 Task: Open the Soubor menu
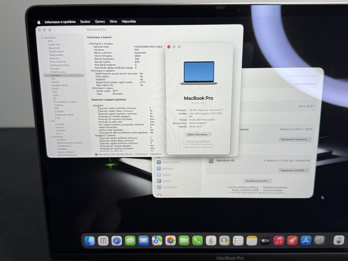click(85, 21)
